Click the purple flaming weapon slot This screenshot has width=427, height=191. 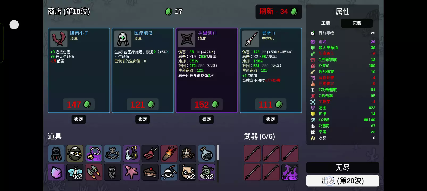point(290,172)
